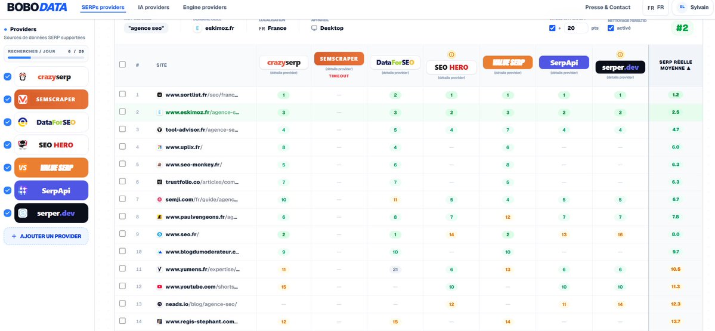Click the red TIMEOUT label under SEMSCRAPER

click(x=339, y=76)
